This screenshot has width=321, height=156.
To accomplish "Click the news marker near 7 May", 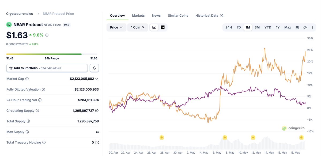I will click(x=225, y=137).
